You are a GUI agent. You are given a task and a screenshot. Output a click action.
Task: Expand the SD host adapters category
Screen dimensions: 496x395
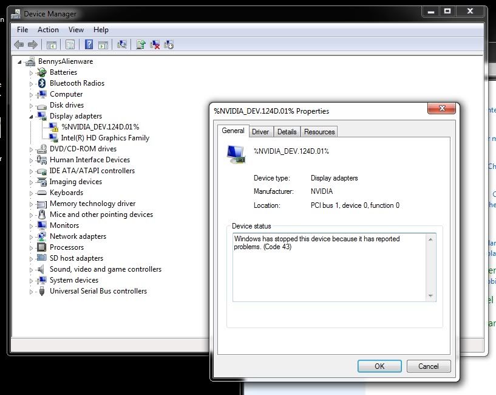(31, 259)
